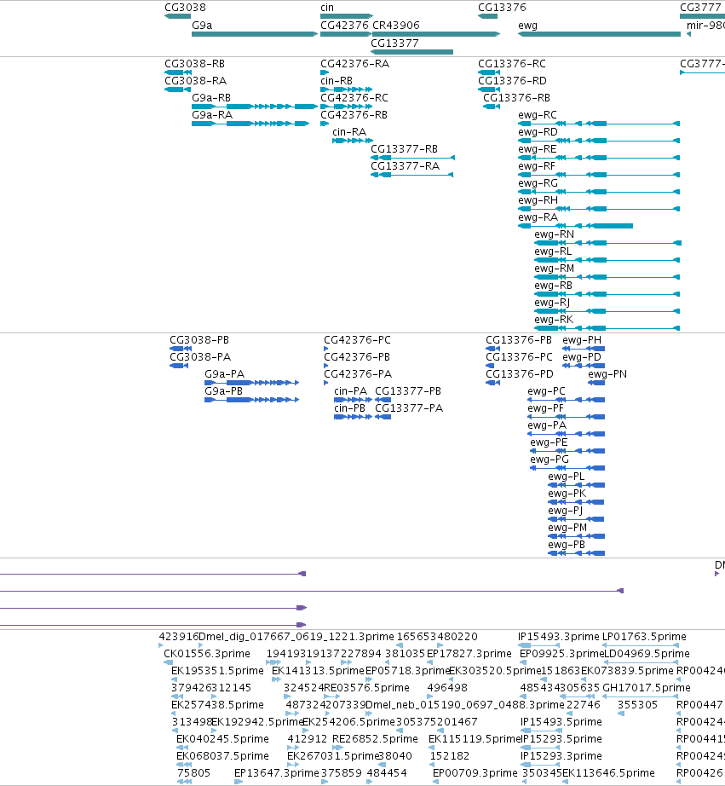Select EST RE26852.5prime
This screenshot has height=786, width=725.
pos(337,748)
